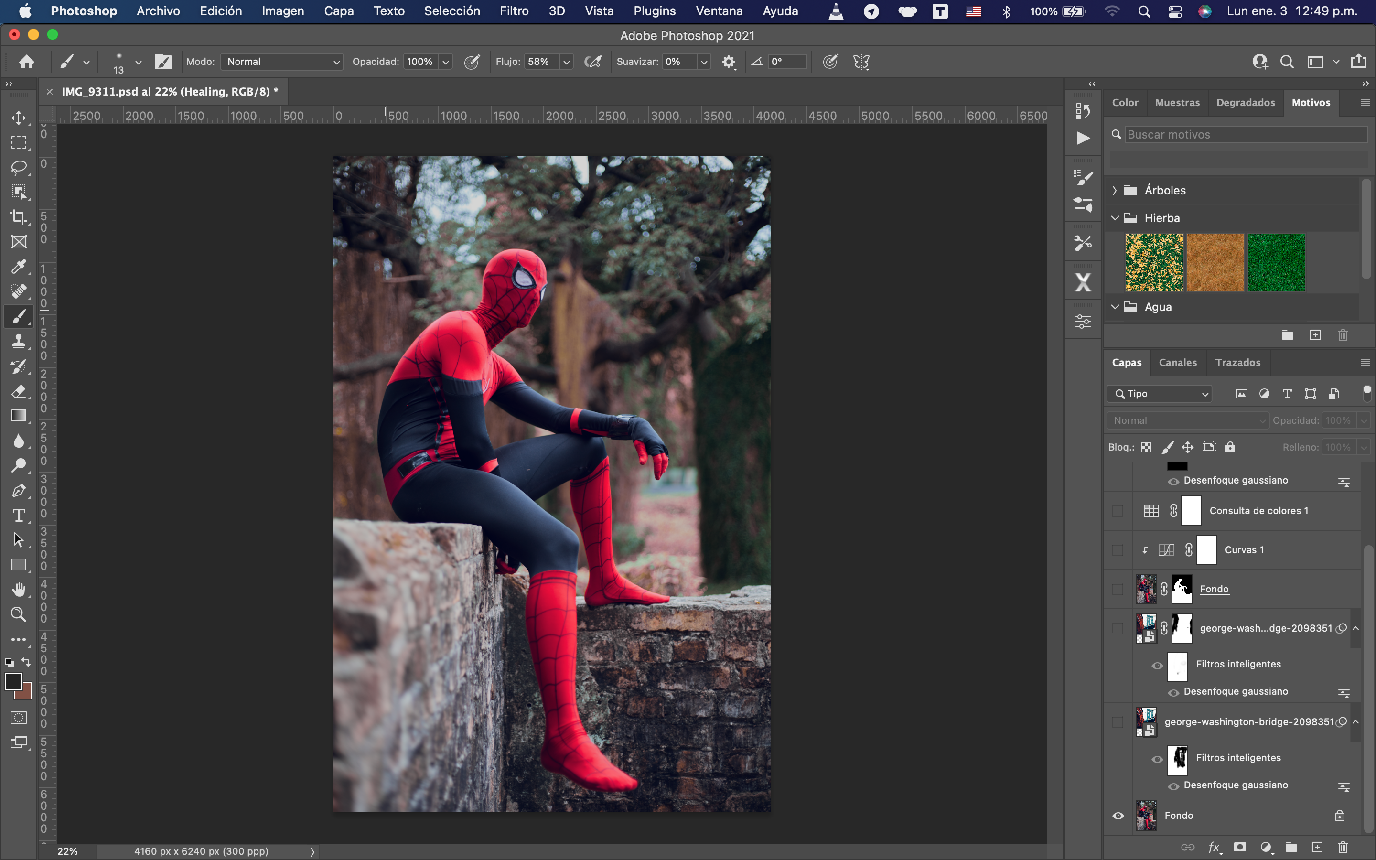Show the Consulta de colores 1 layer
Viewport: 1376px width, 860px height.
pos(1118,511)
